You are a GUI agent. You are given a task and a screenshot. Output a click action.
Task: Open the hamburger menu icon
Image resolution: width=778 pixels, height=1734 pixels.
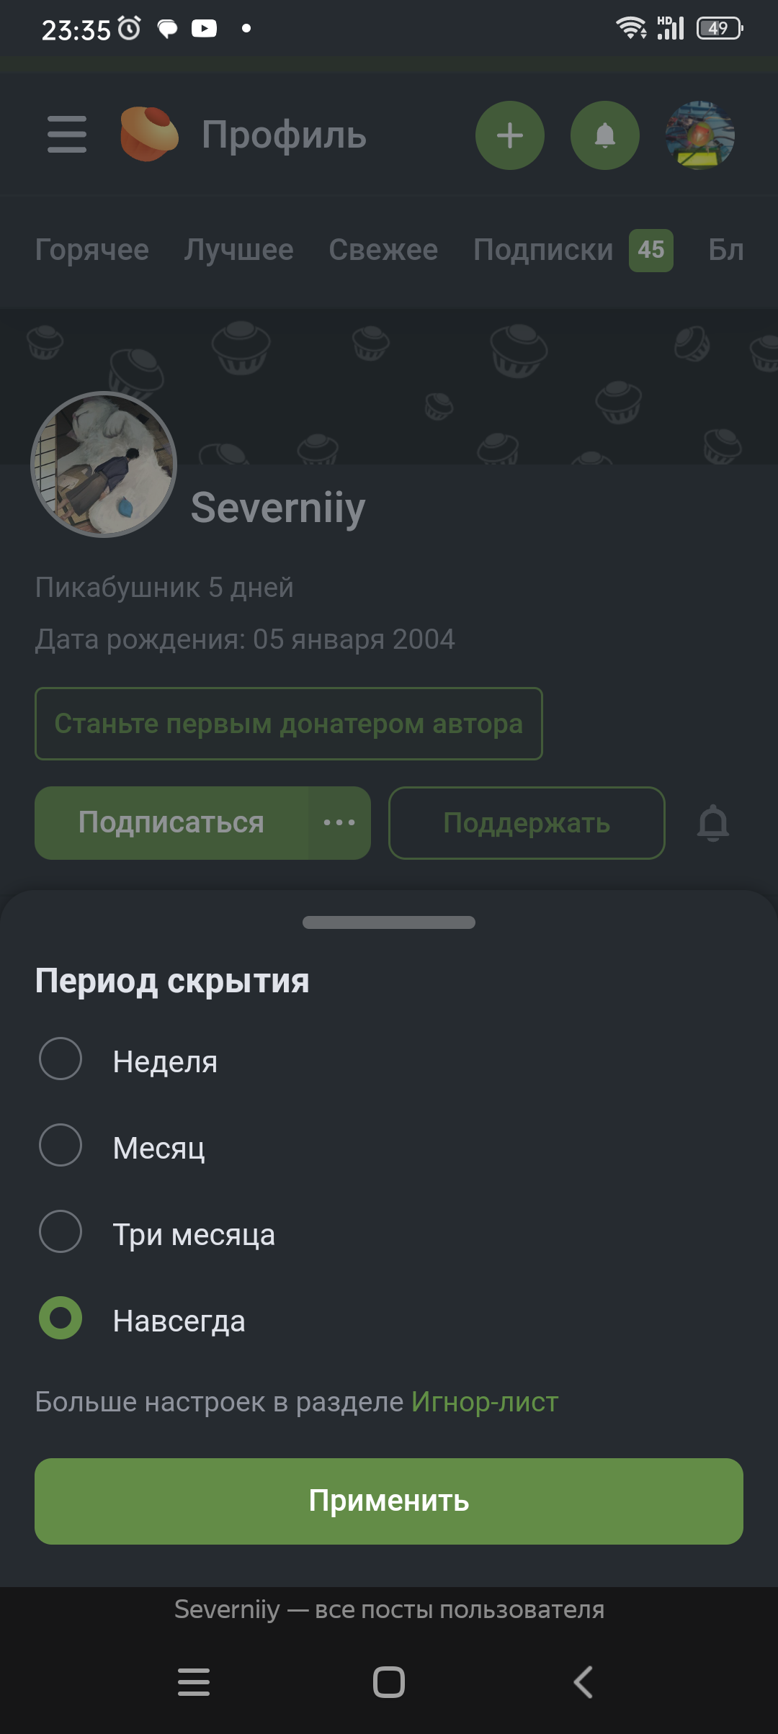pos(67,135)
